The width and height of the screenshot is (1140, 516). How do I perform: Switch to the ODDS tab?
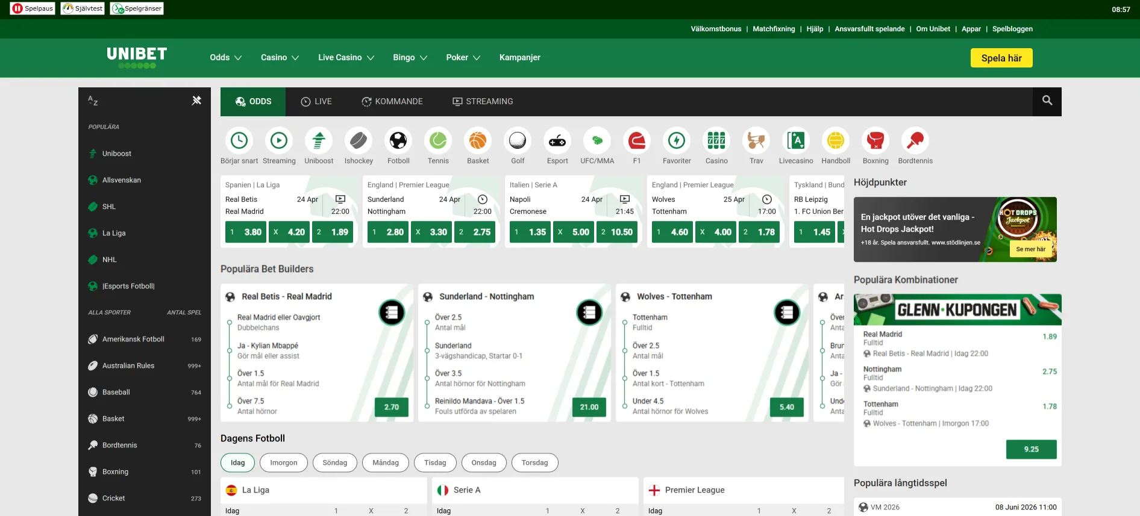point(253,101)
